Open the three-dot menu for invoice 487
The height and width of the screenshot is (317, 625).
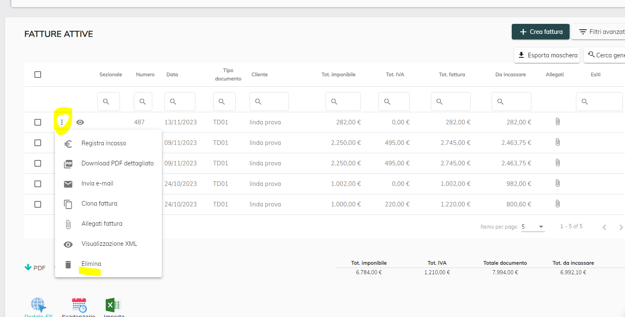coord(62,122)
